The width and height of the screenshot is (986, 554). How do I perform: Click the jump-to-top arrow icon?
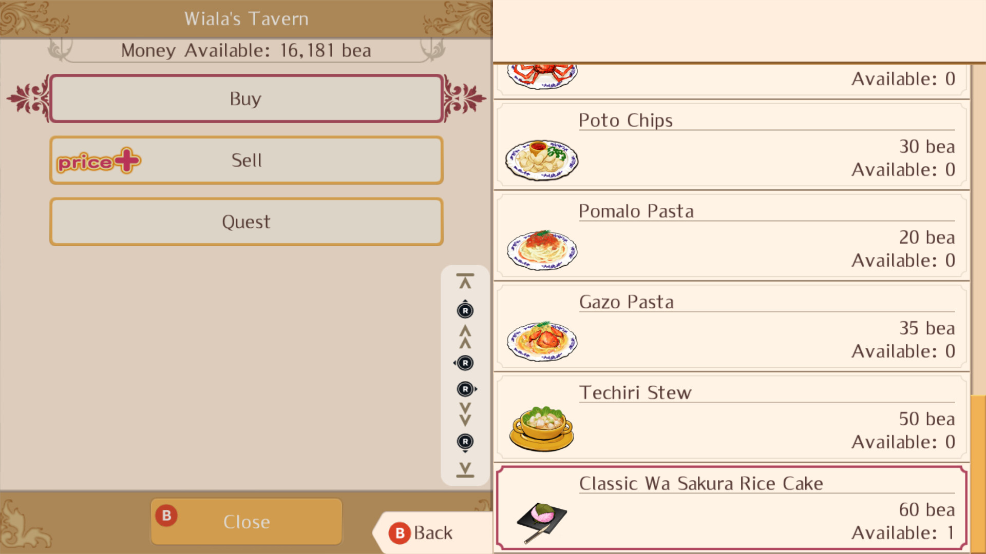(465, 281)
